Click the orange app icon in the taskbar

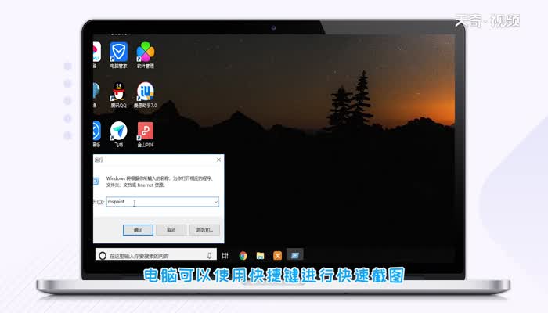(x=277, y=256)
